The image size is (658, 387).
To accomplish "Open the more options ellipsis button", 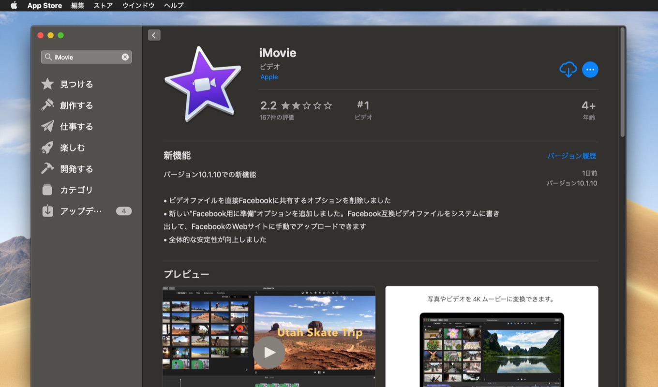I will pos(590,70).
